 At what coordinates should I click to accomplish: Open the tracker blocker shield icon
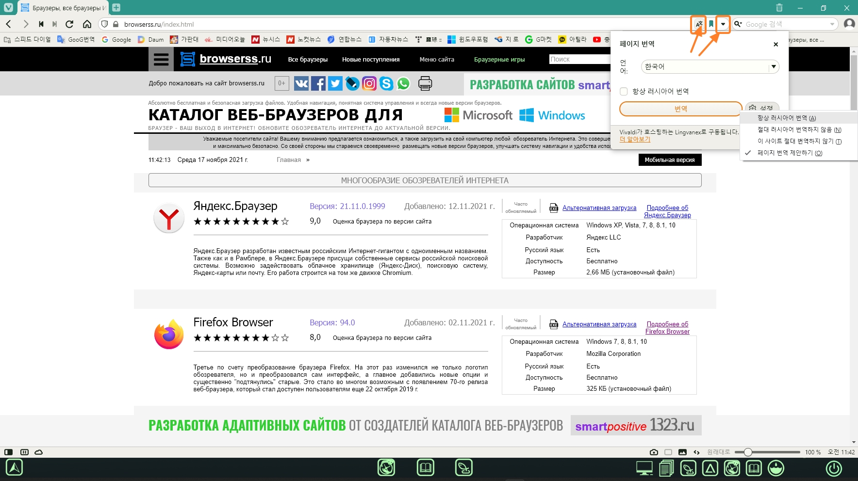104,24
